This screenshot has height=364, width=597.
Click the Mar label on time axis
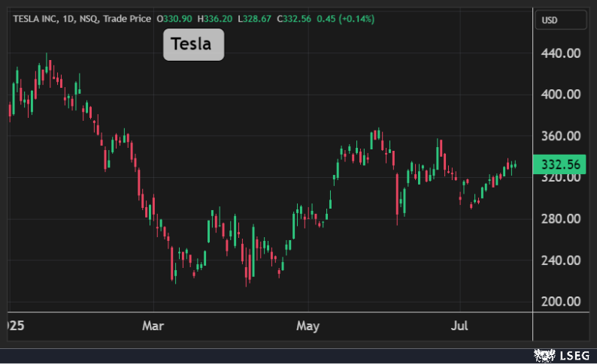coord(153,326)
